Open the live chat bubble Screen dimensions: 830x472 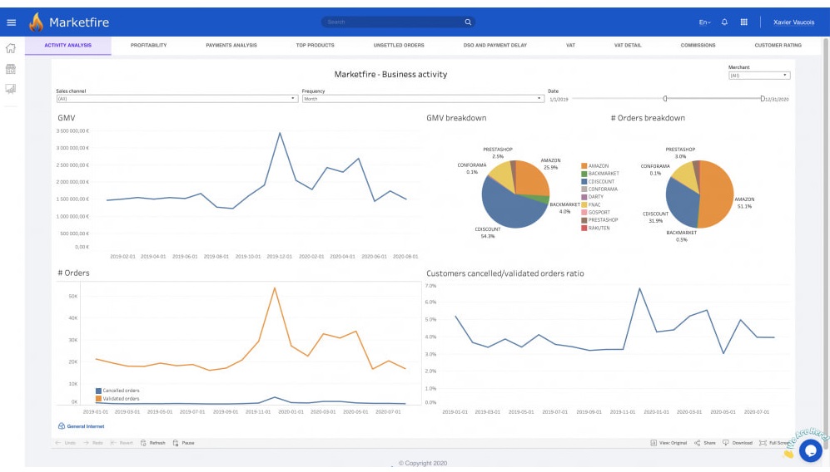(x=810, y=450)
